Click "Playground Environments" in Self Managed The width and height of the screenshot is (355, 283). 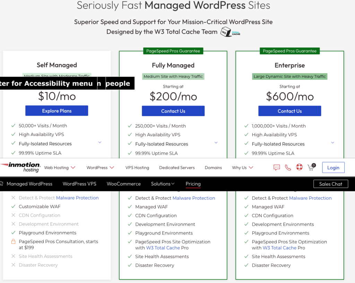47,233
